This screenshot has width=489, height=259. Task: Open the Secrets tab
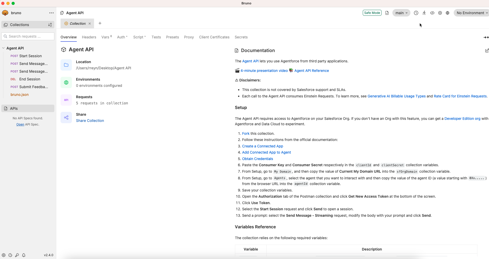click(x=241, y=37)
